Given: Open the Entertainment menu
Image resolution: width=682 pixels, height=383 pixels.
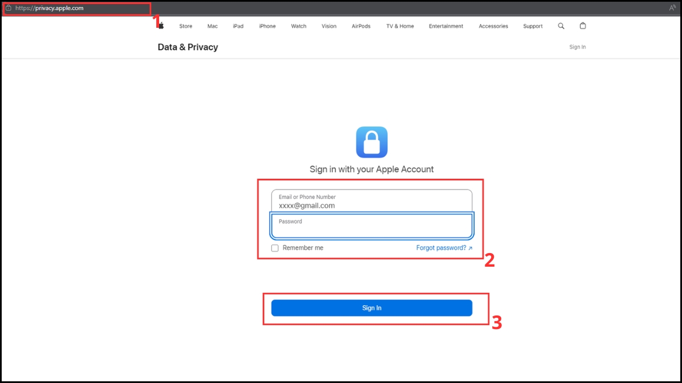Looking at the screenshot, I should pyautogui.click(x=446, y=26).
